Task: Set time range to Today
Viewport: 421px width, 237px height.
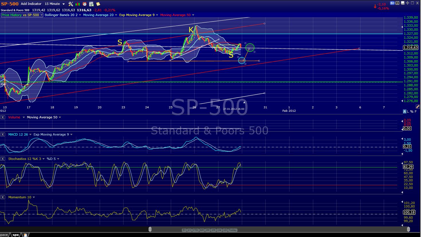Action: coord(233,230)
